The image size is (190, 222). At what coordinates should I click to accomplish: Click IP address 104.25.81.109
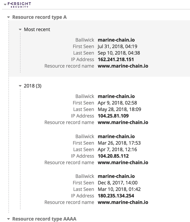pos(113,116)
